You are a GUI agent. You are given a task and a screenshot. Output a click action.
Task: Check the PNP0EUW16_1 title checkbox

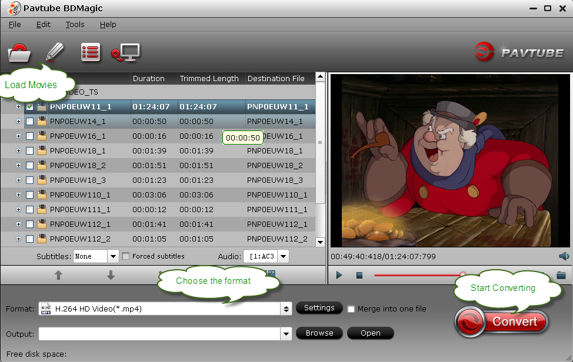click(x=29, y=136)
